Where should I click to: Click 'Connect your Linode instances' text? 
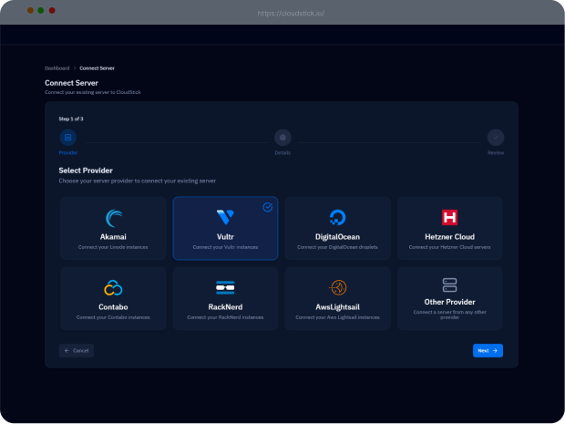click(113, 247)
